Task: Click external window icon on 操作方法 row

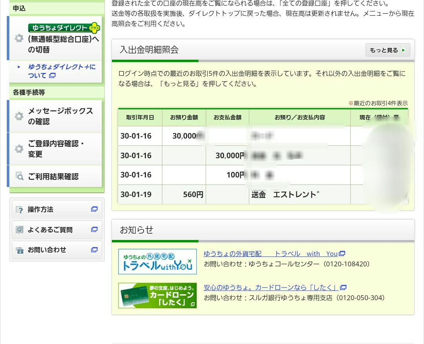Action: [94, 209]
